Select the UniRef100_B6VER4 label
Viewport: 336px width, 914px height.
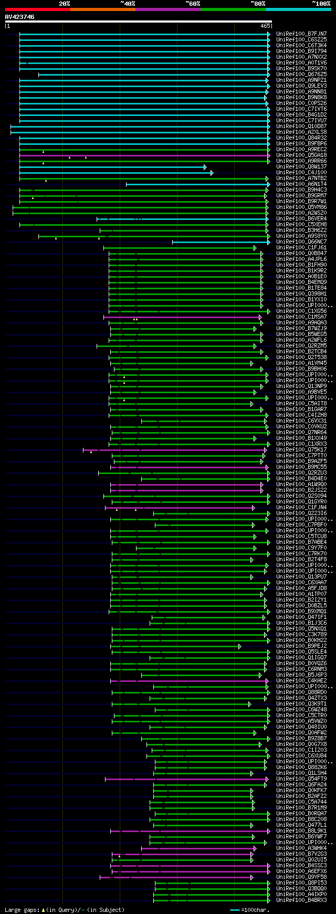click(301, 218)
